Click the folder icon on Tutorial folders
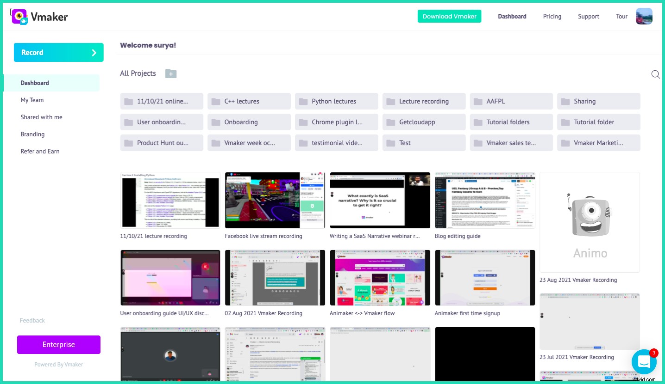Viewport: 665px width, 384px height. [x=478, y=122]
